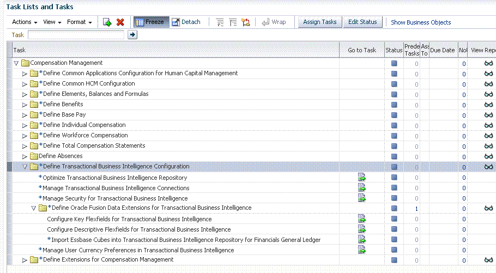Image resolution: width=496 pixels, height=273 pixels.
Task: Click the row selector of highlighted Define Transactional row
Action: [9, 166]
